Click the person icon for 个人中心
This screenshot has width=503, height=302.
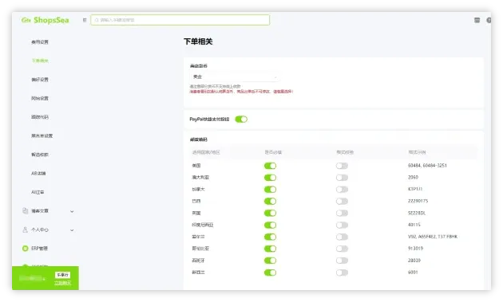[26, 229]
